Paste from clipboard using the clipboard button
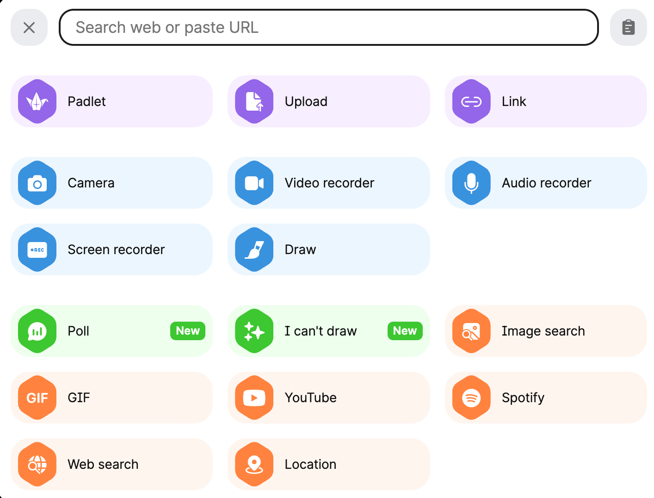 (628, 27)
